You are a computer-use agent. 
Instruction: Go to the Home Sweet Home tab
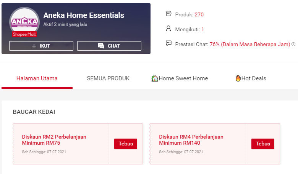pyautogui.click(x=180, y=78)
